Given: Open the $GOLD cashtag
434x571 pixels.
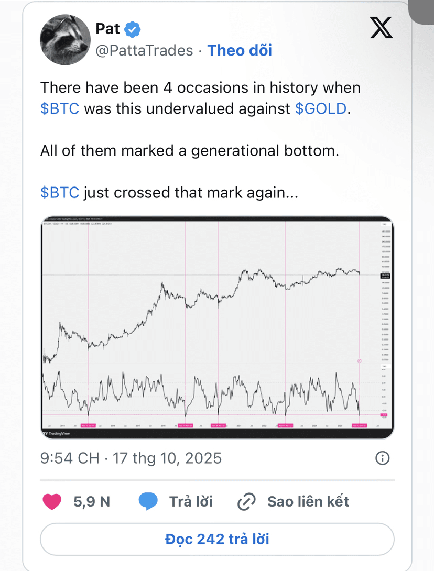Looking at the screenshot, I should tap(321, 108).
